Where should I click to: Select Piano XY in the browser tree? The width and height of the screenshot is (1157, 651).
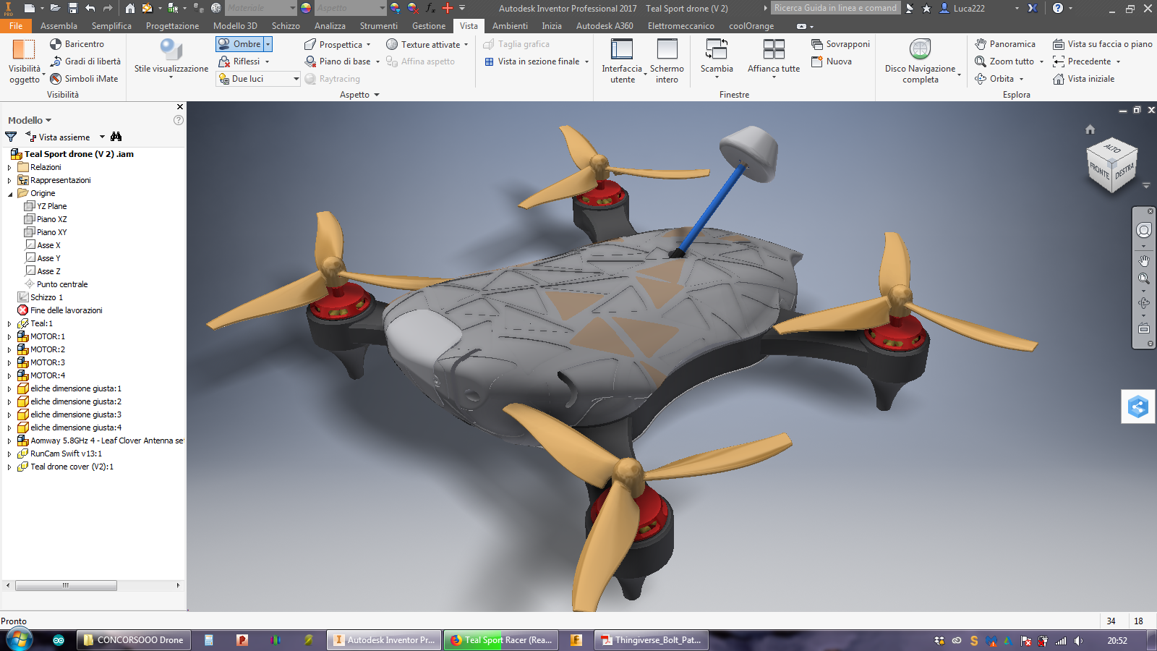51,232
